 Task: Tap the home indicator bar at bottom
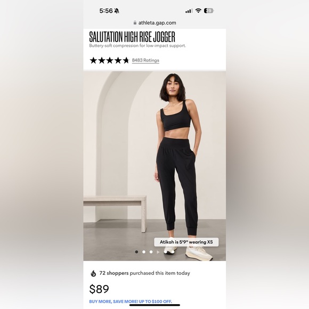coord(154,305)
